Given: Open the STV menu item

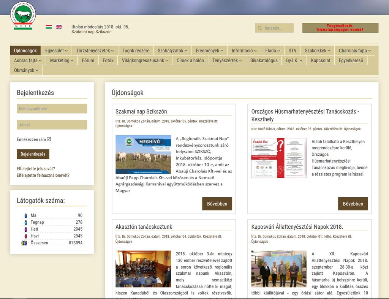Looking at the screenshot, I should pyautogui.click(x=293, y=51).
